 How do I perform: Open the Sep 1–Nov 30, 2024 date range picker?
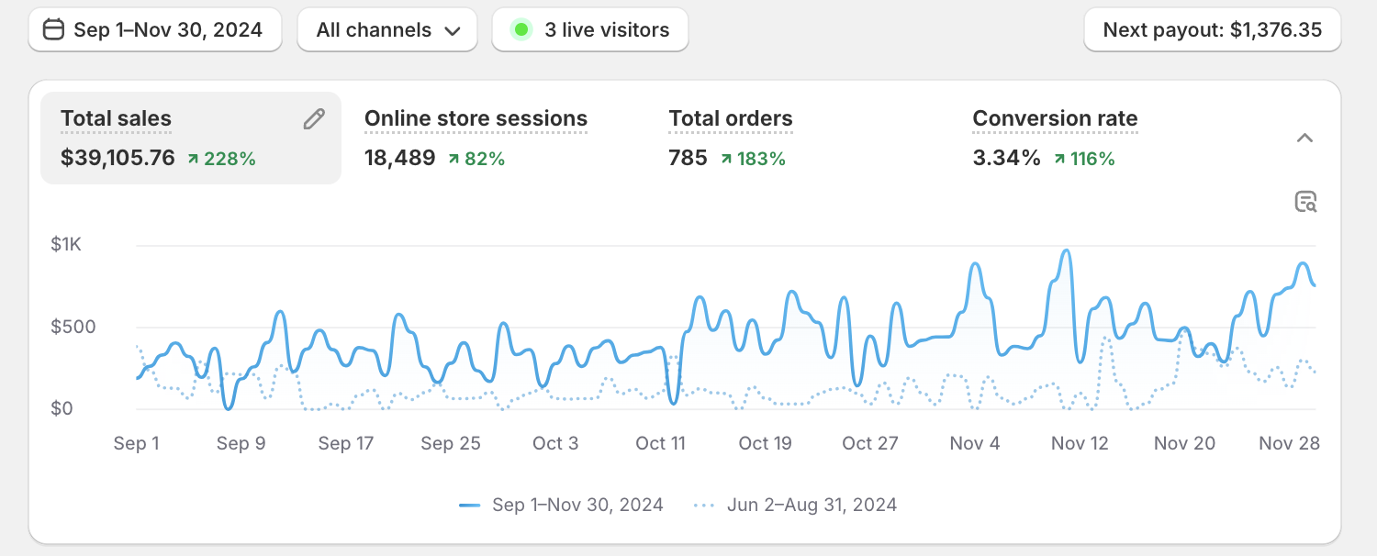[x=154, y=30]
